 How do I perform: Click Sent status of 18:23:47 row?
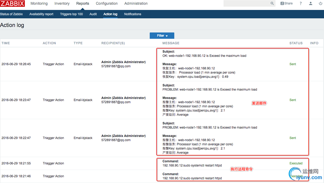[x=292, y=100]
